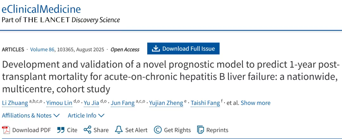Open the eClinicalMedicine journal homepage logo
Image resolution: width=342 pixels, height=139 pixels.
point(41,9)
